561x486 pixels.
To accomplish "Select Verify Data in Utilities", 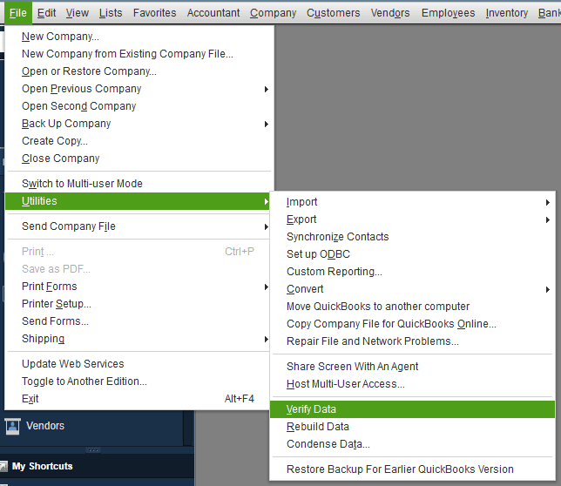I will point(311,409).
